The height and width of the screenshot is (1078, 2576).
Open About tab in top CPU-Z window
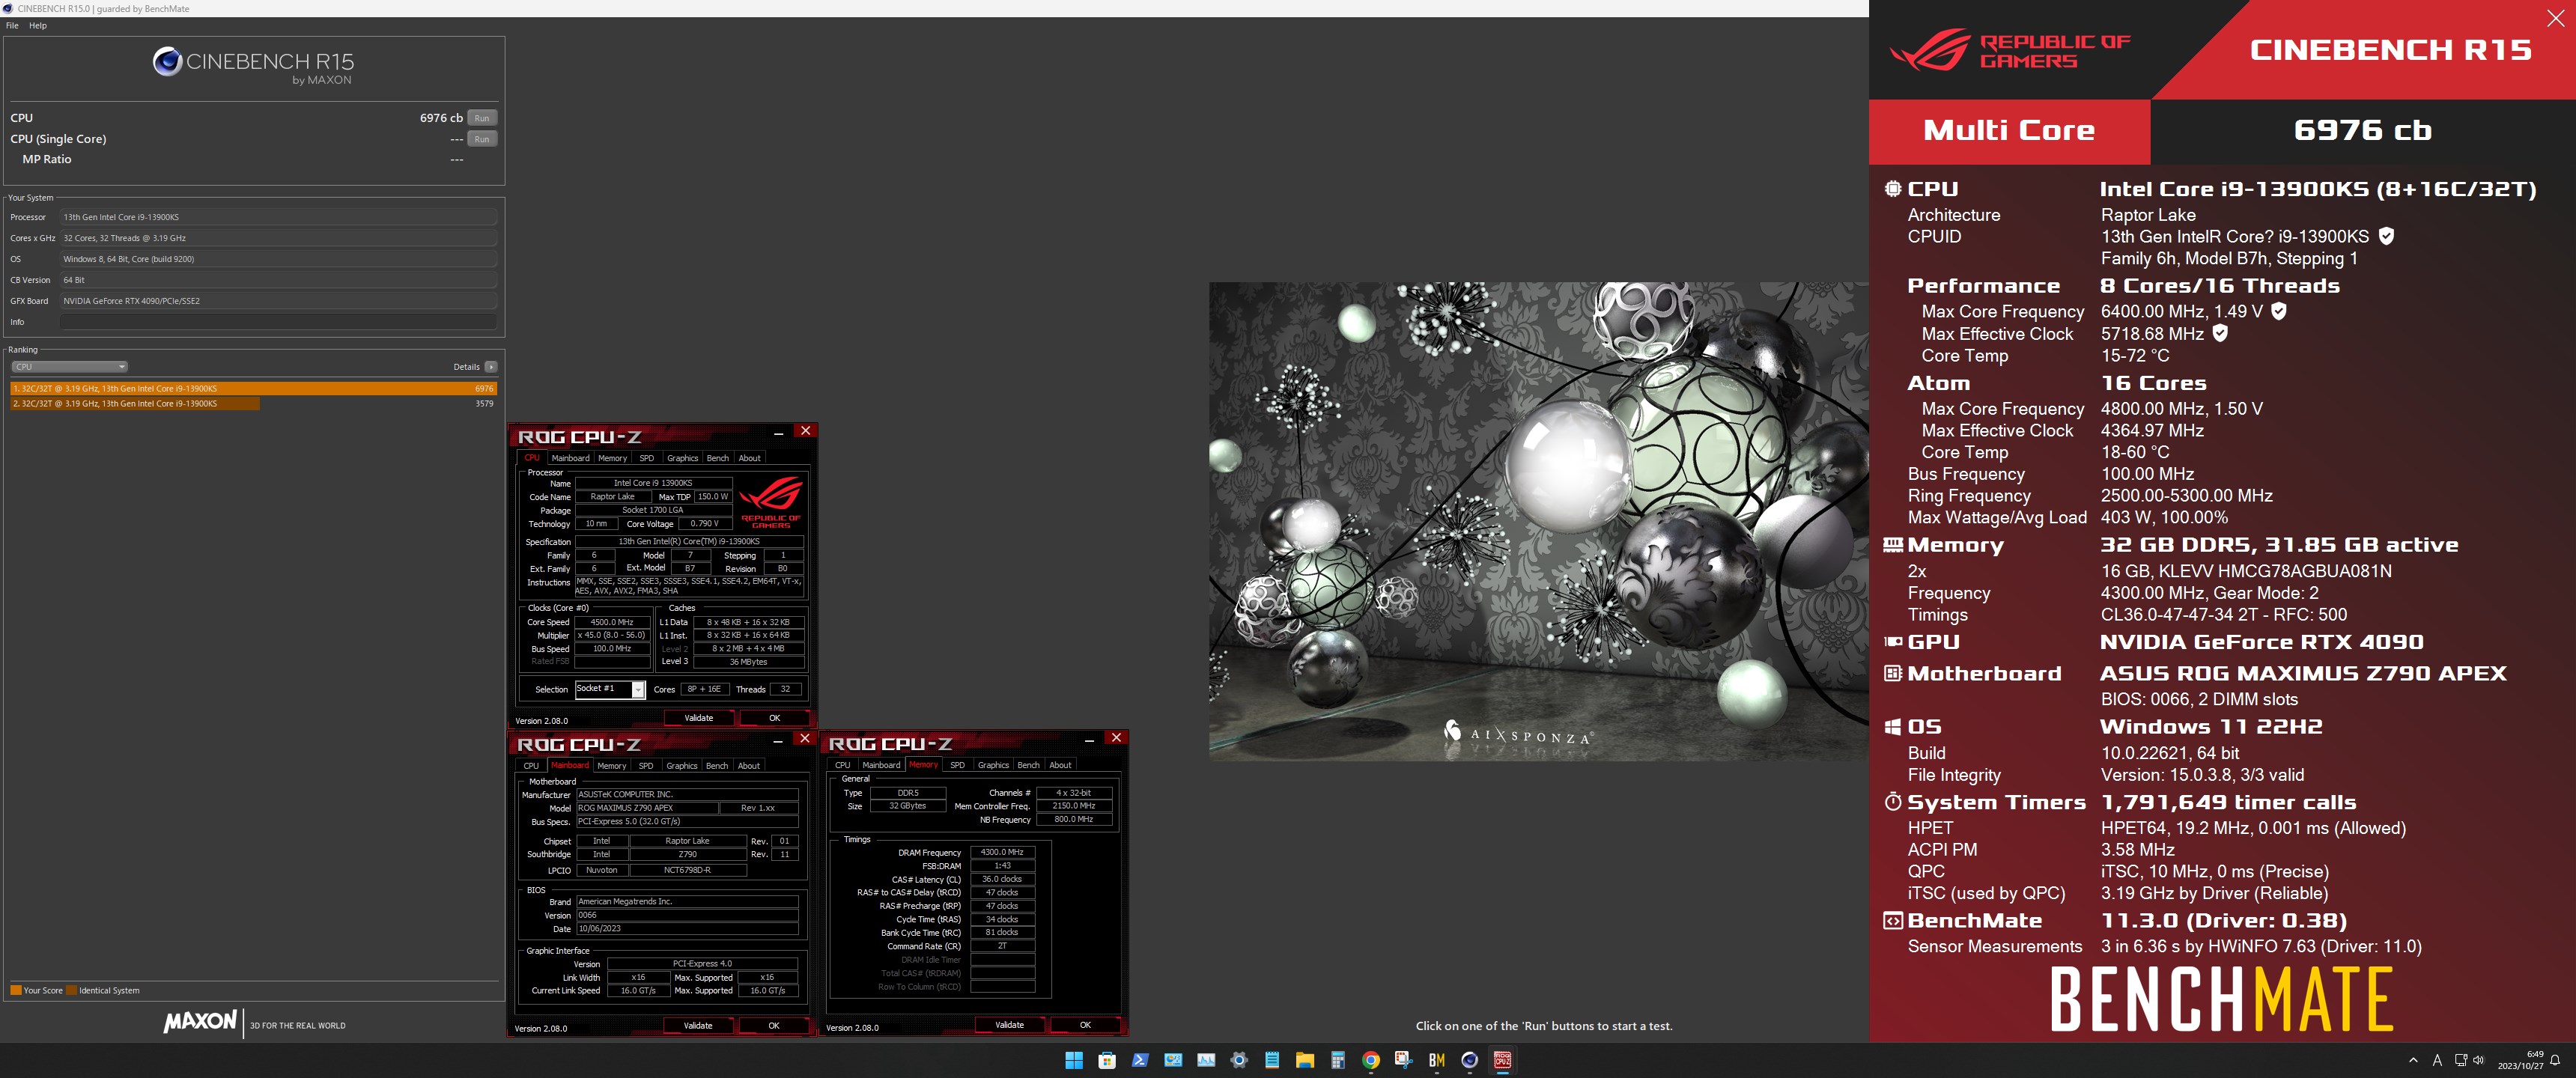point(749,458)
